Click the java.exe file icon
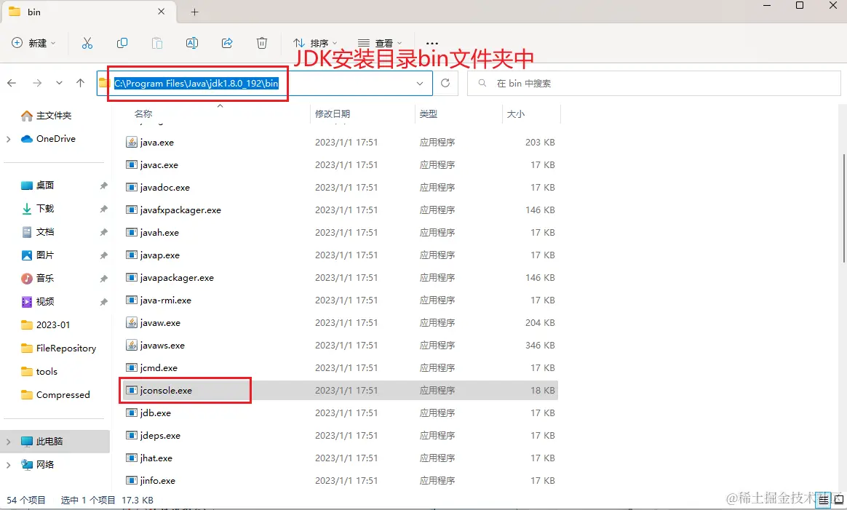The width and height of the screenshot is (847, 510). coord(131,143)
